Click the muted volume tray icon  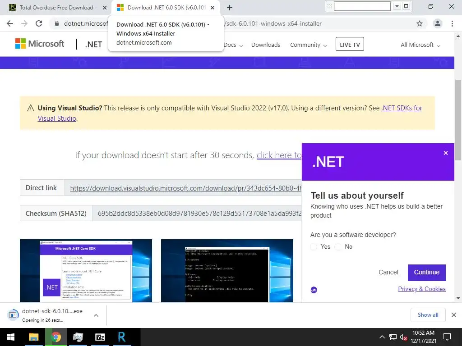(x=403, y=337)
